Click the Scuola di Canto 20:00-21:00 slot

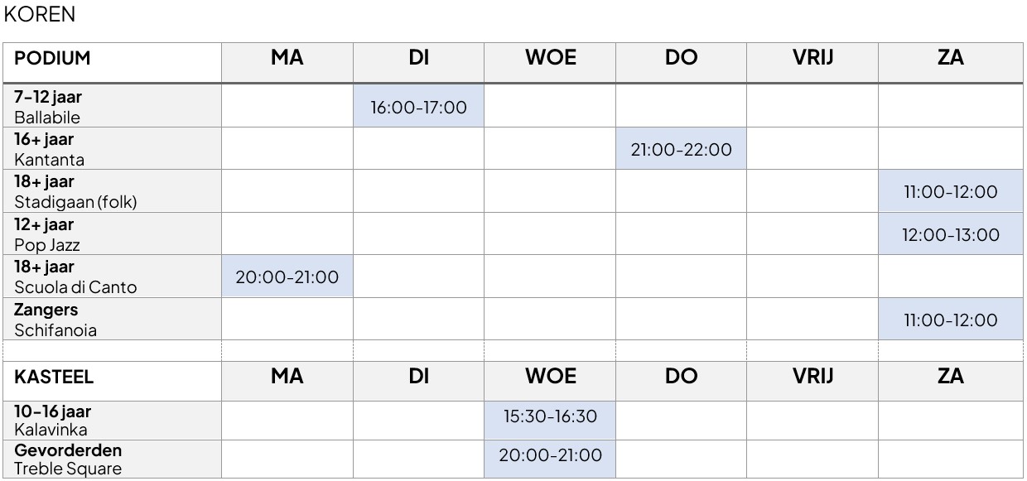click(x=287, y=277)
